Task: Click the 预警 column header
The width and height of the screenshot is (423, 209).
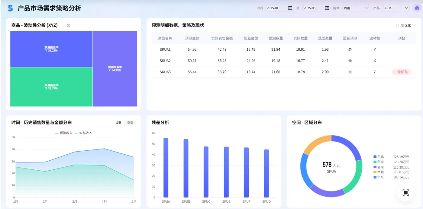Action: 402,38
